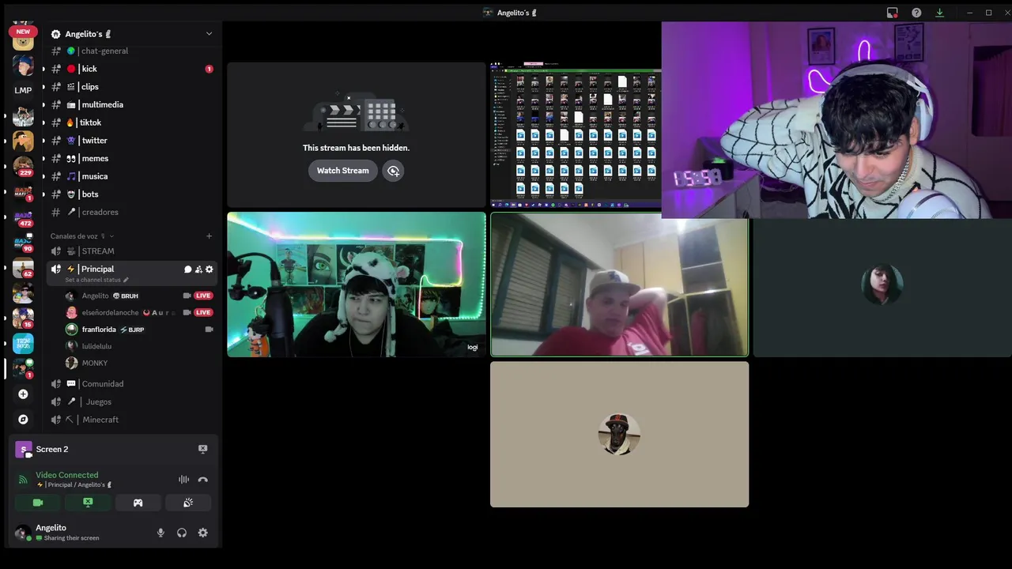Open the Downloads icon in title bar
The width and height of the screenshot is (1012, 569).
(x=939, y=13)
